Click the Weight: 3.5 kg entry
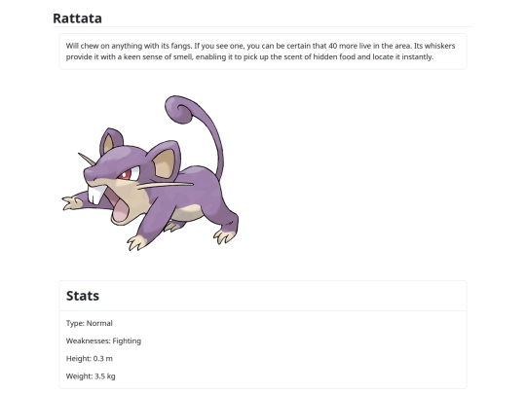Image resolution: width=526 pixels, height=394 pixels. [x=91, y=376]
